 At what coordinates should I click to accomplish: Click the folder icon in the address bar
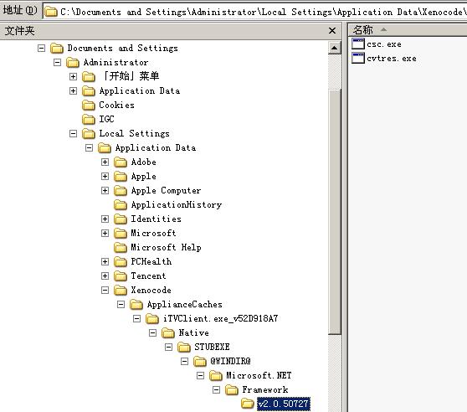[x=51, y=12]
